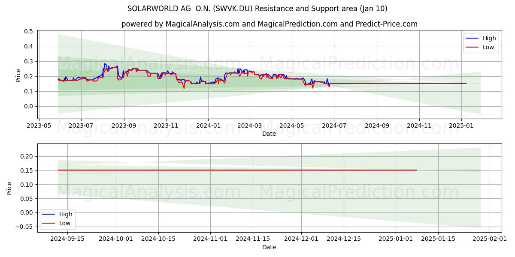Click the '0.10' y-axis label in the bottom chart
The image size is (515, 257).
pyautogui.click(x=27, y=185)
